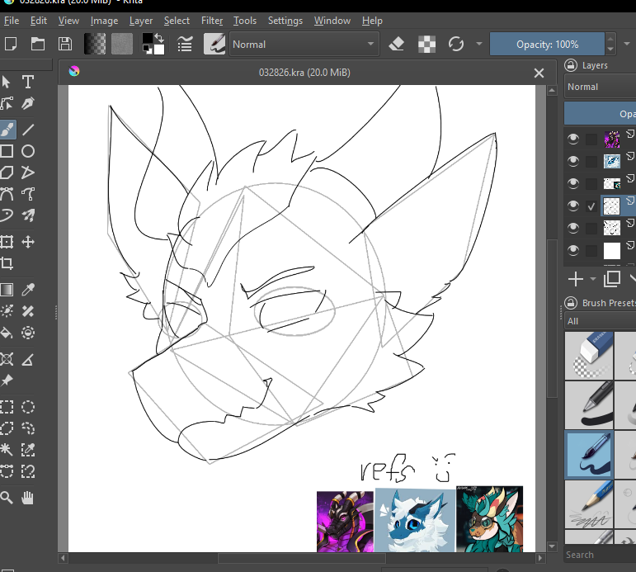
Task: Open the Window menu
Action: pyautogui.click(x=332, y=21)
